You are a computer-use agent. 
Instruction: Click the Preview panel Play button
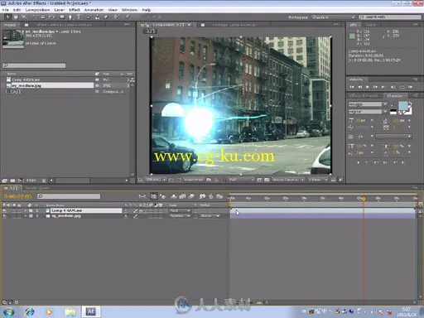coord(368,87)
